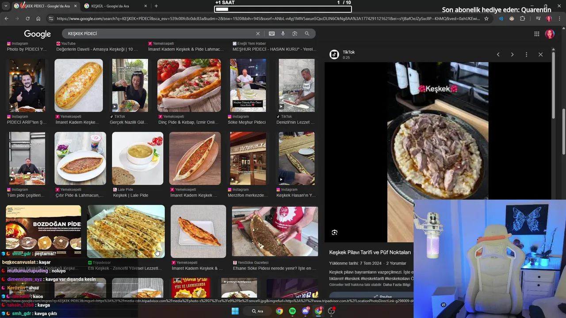The width and height of the screenshot is (566, 318).
Task: Open the Keşkek preview video image
Action: point(438,152)
